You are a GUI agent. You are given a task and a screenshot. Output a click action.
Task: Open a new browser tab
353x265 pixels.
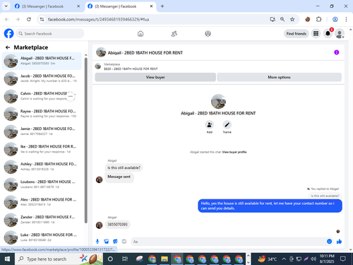pyautogui.click(x=162, y=6)
